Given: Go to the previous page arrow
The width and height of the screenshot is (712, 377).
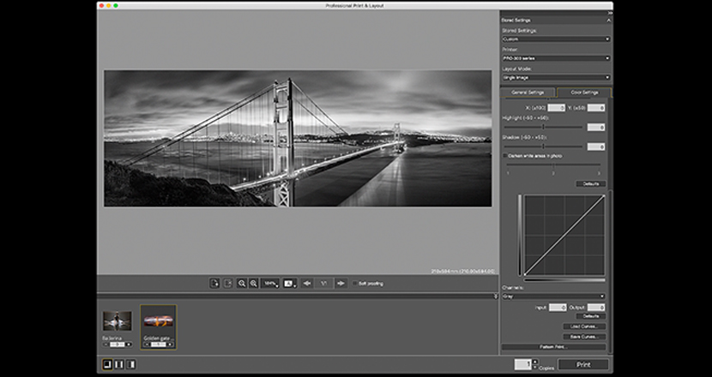Looking at the screenshot, I should 306,283.
